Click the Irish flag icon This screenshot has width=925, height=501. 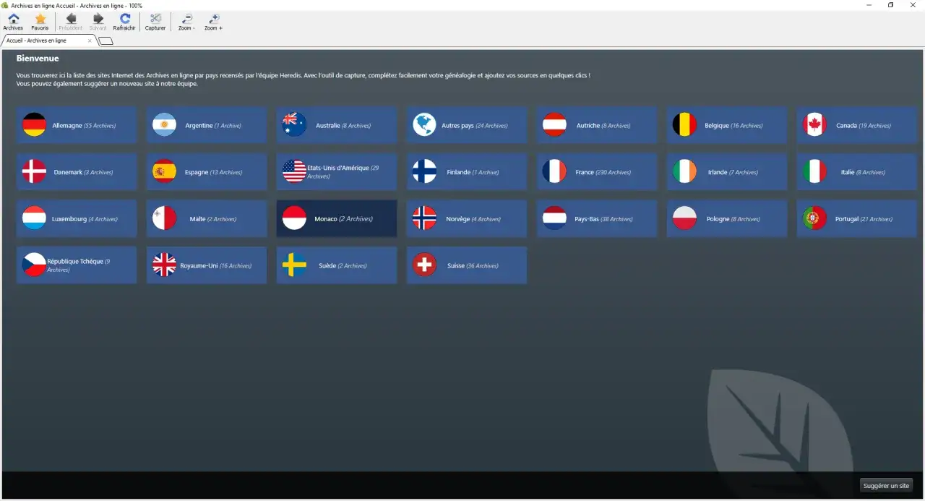coord(684,172)
